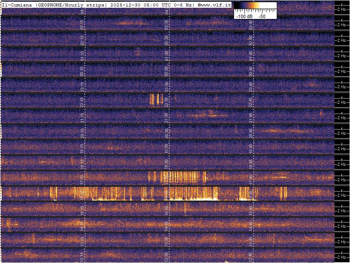Viewport: 350px width, 263px height.
Task: Select the -100 dB legend label
Action: 244,16
